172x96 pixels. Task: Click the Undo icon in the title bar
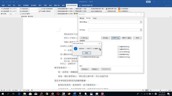pos(6,2)
